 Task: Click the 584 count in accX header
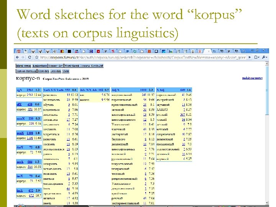tap(30, 162)
